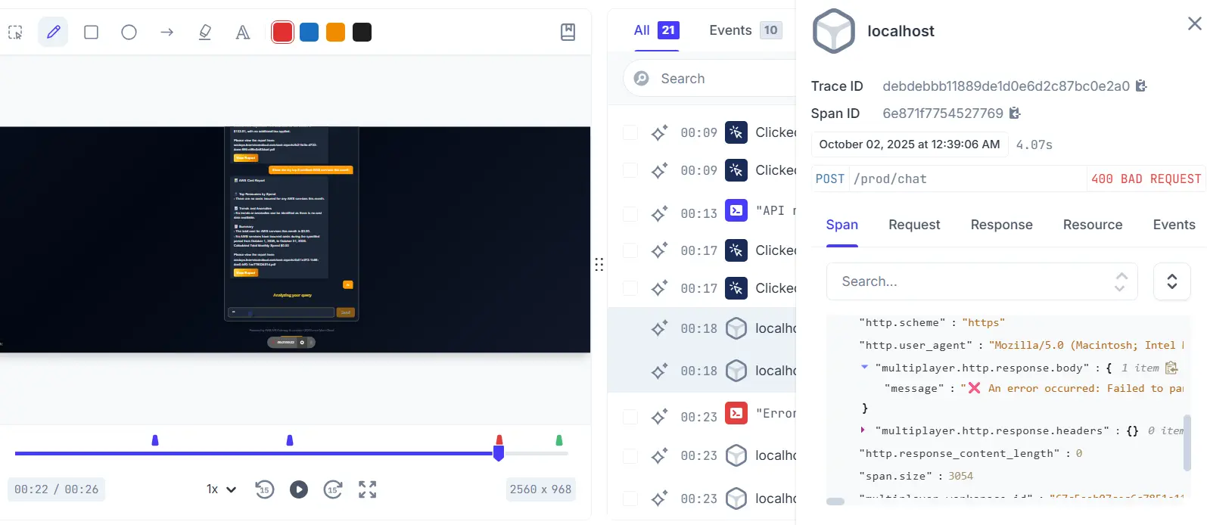Click the panel divider grip handle
The height and width of the screenshot is (525, 1207).
[x=599, y=264]
